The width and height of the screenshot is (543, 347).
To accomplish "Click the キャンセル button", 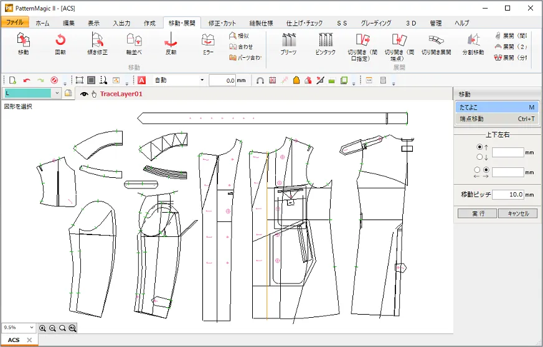I will pos(517,213).
